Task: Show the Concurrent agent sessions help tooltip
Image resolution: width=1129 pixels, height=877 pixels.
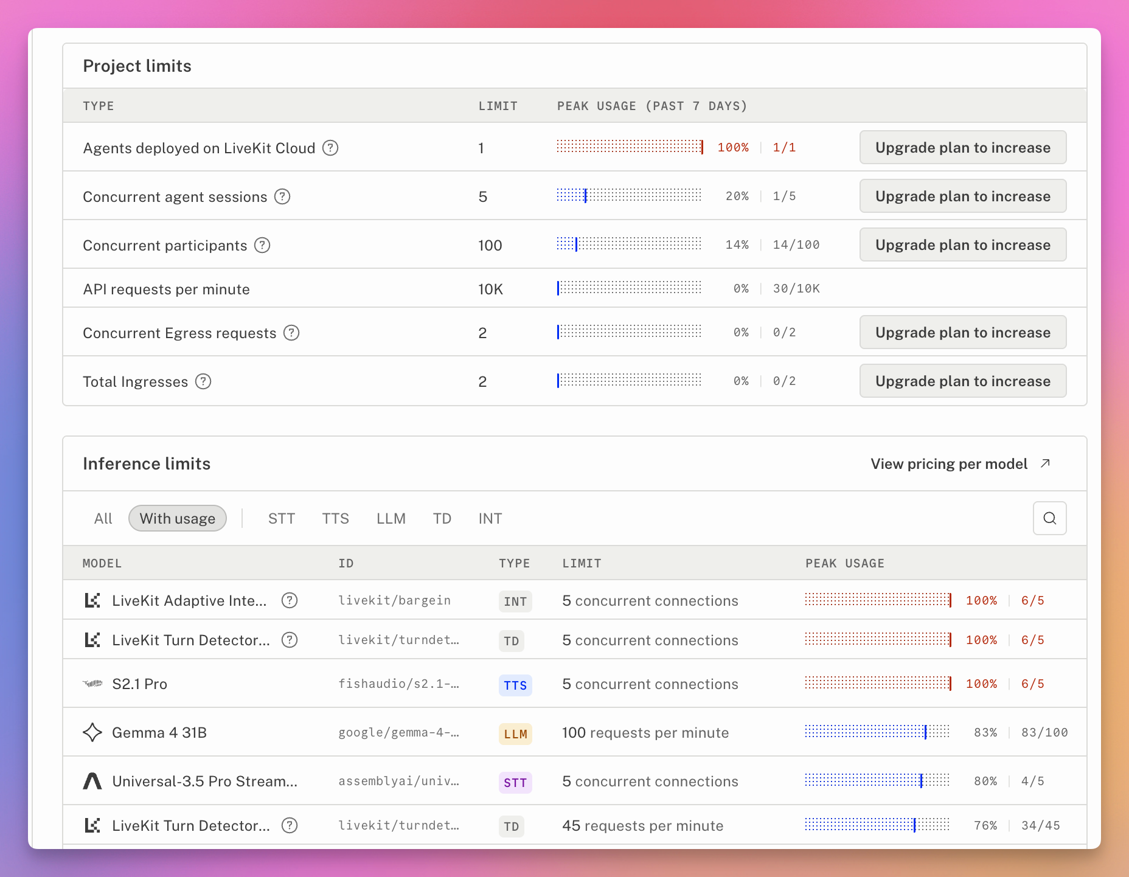Action: tap(282, 196)
